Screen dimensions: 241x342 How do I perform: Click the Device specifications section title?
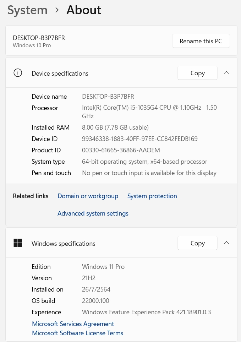click(60, 74)
